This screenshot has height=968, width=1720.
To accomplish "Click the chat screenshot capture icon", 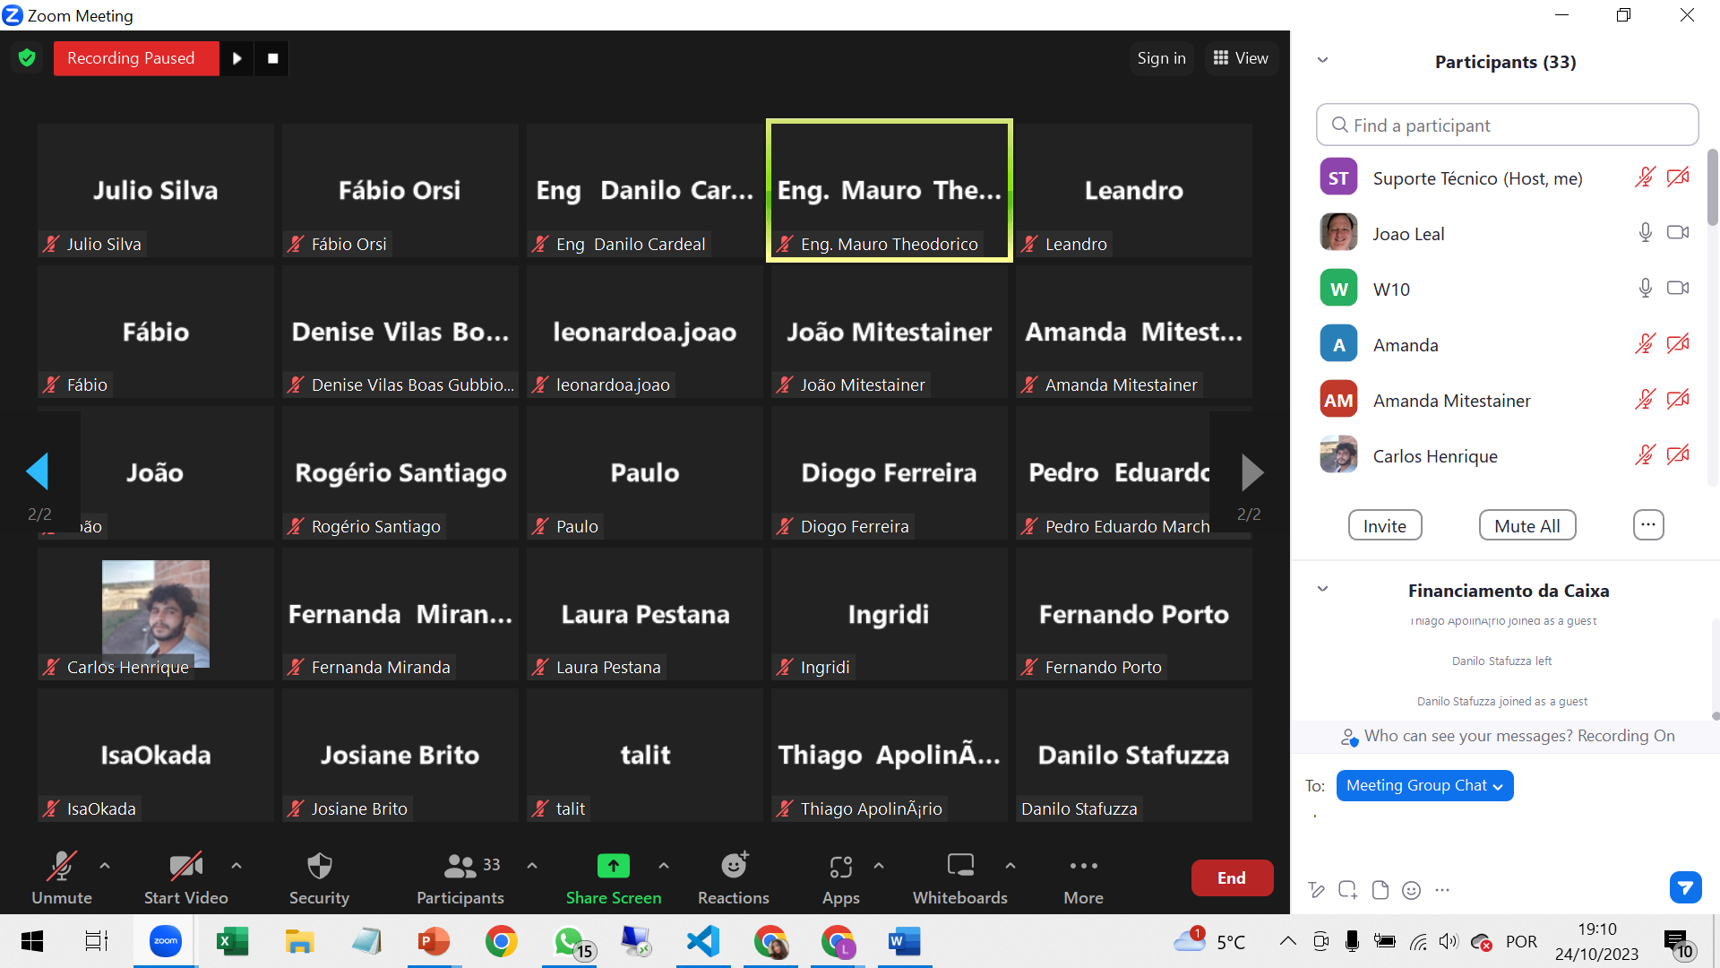I will [x=1347, y=890].
